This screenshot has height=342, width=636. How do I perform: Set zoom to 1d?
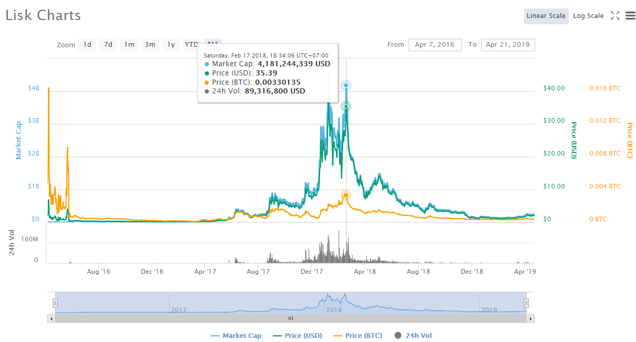(x=87, y=45)
